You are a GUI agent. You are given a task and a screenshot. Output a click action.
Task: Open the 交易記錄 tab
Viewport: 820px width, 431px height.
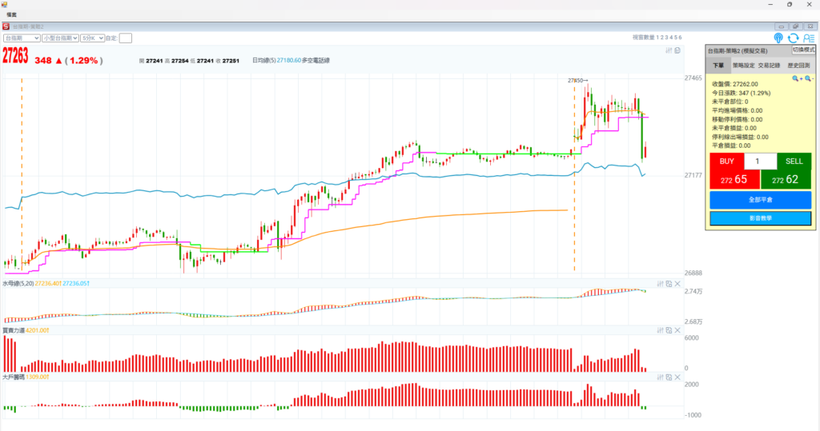click(769, 66)
